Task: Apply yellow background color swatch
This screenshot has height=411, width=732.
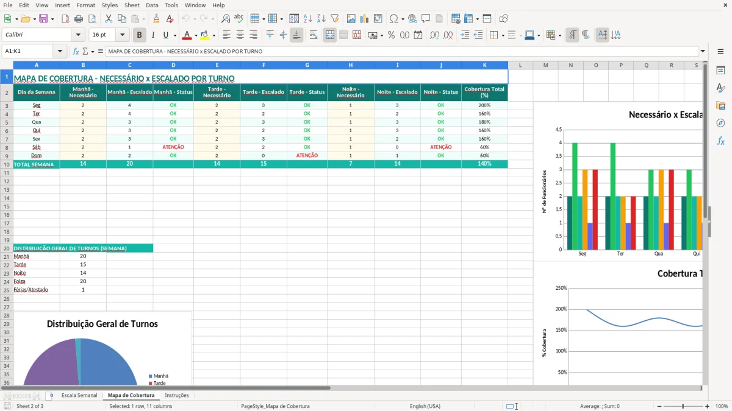Action: click(x=205, y=35)
